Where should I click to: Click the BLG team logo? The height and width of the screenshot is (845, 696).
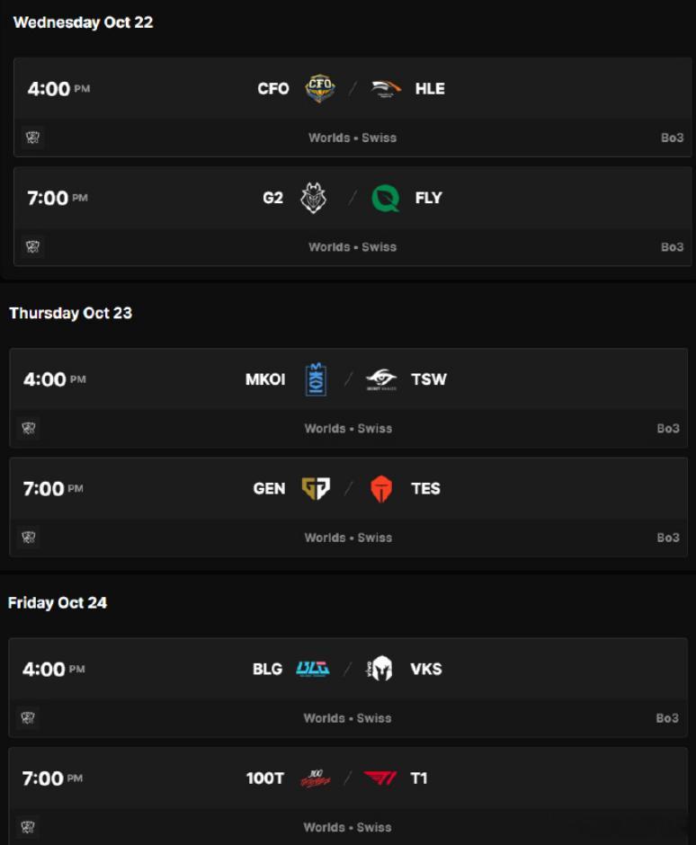313,669
